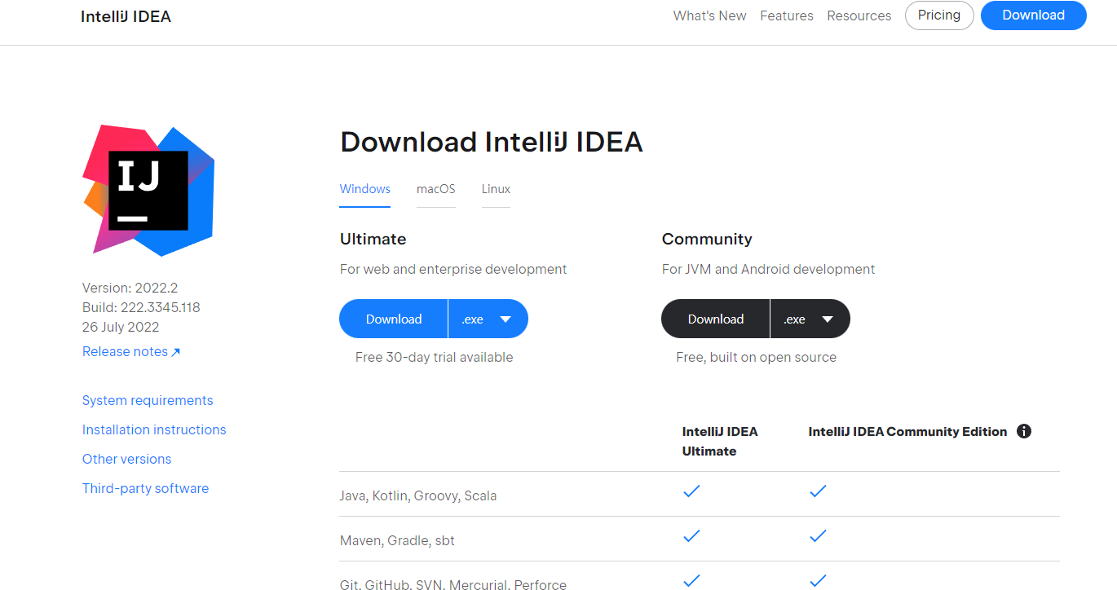Open System requirements link
1117x590 pixels.
148,400
